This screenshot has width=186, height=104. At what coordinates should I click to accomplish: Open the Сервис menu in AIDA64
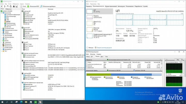(22, 4)
